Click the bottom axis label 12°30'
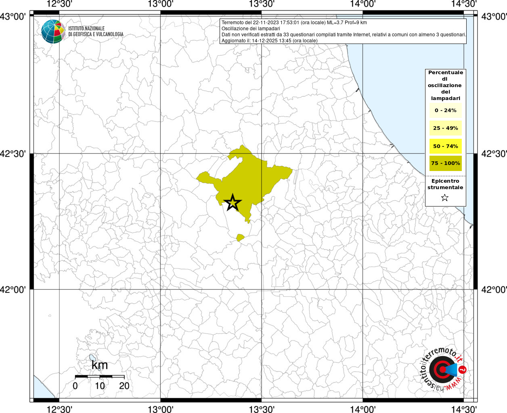The width and height of the screenshot is (507, 413). pos(59,409)
